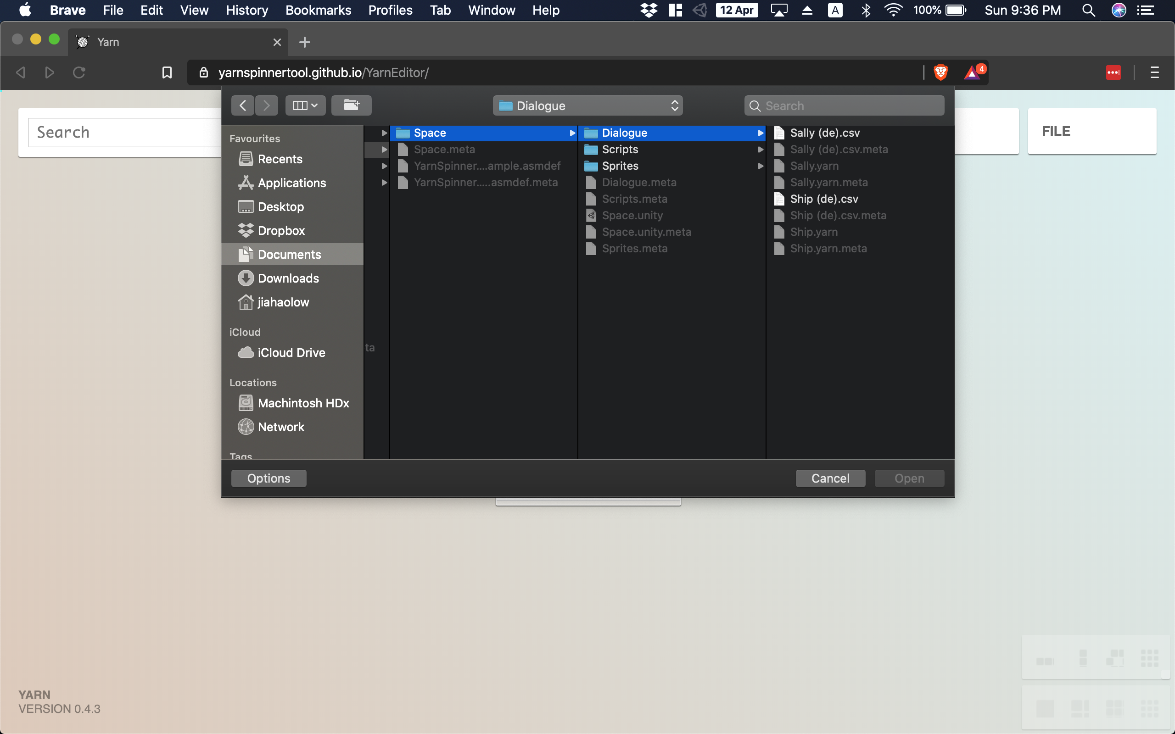Switch to the Yarn browser tab
Image resolution: width=1175 pixels, height=734 pixels.
(x=177, y=42)
